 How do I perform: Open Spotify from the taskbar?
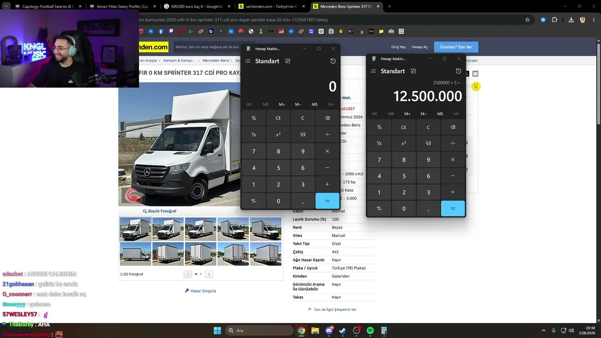370,330
